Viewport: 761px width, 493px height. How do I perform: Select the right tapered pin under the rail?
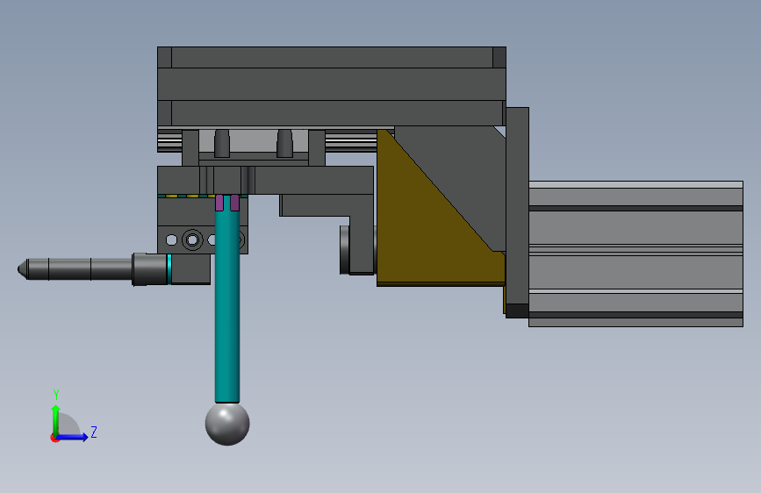click(285, 143)
